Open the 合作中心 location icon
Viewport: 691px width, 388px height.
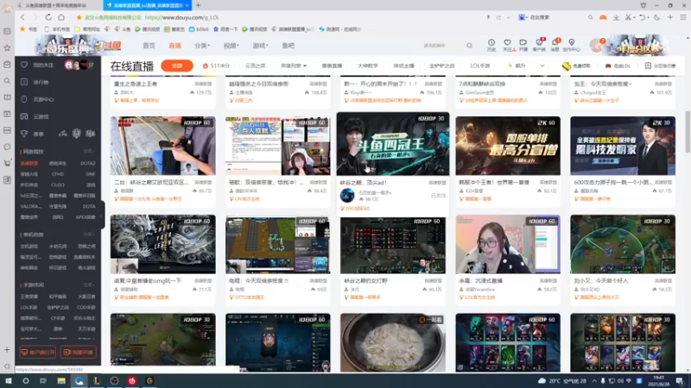coord(572,45)
